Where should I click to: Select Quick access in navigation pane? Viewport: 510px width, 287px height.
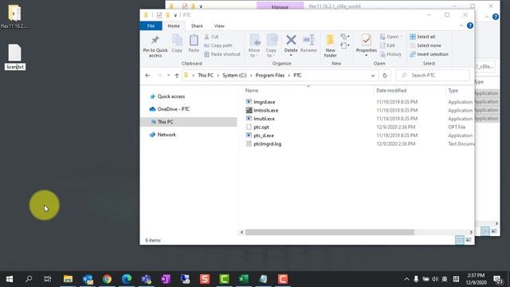pos(171,96)
